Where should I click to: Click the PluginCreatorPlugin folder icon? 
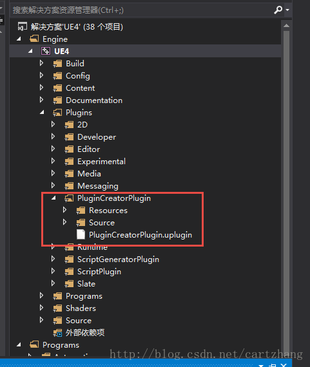click(x=70, y=198)
